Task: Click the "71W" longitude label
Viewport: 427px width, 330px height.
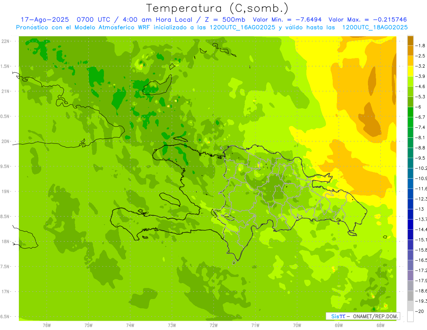Action: click(x=255, y=325)
